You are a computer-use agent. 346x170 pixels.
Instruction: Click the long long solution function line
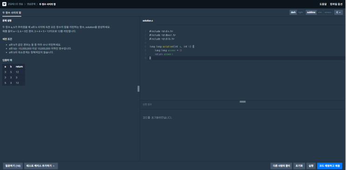tap(172, 47)
